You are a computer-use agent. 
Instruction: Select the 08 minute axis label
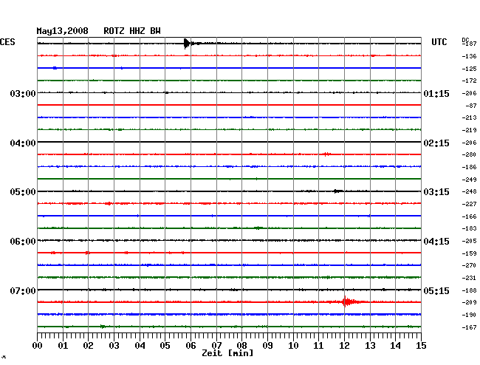[x=241, y=346]
